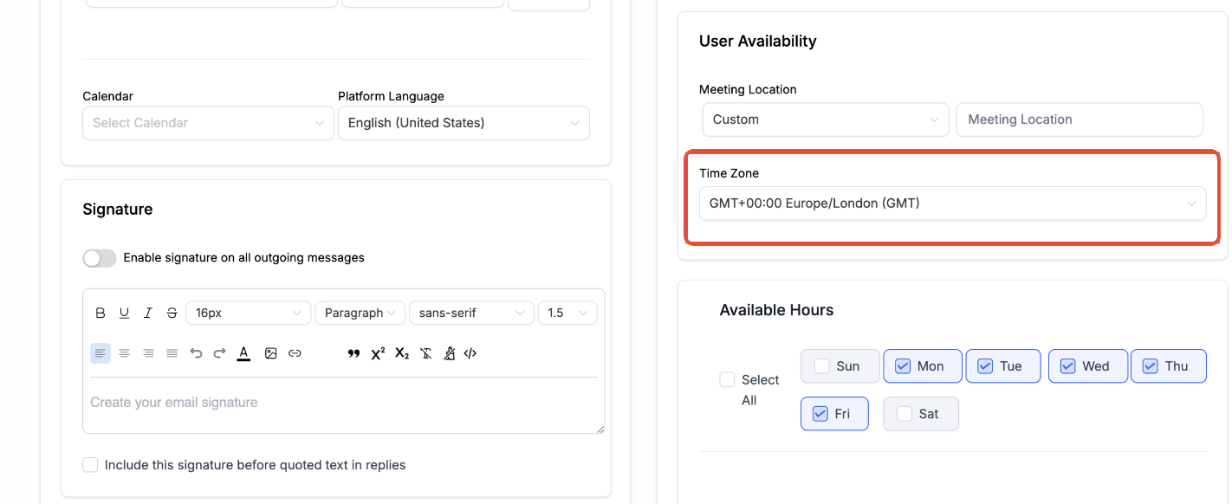1232x504 pixels.
Task: Enable signature on all outgoing messages
Action: [100, 258]
